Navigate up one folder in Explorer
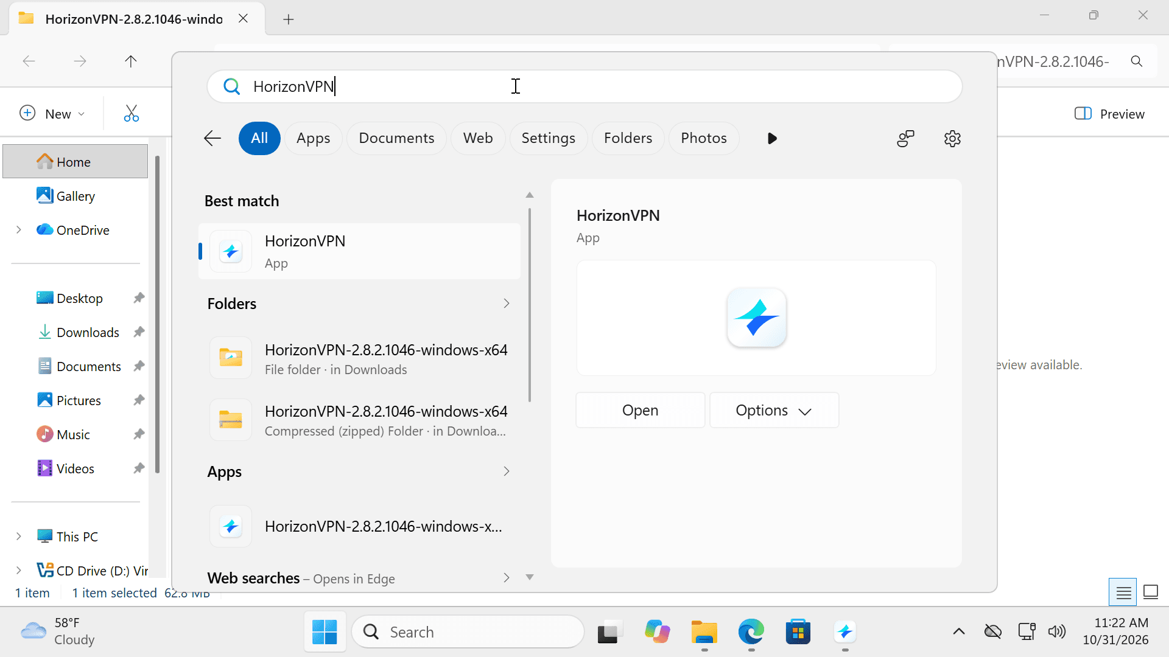 pos(130,61)
